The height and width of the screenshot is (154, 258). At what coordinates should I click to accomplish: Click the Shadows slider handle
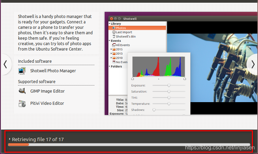[x=154, y=110]
